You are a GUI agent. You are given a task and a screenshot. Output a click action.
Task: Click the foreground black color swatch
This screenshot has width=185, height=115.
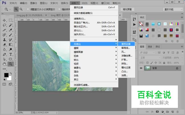pos(6,75)
